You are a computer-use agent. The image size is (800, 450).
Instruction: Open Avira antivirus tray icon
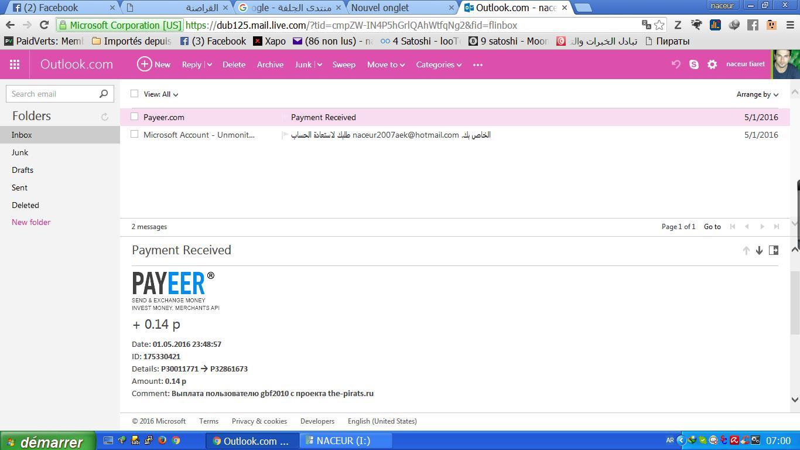[x=734, y=441]
